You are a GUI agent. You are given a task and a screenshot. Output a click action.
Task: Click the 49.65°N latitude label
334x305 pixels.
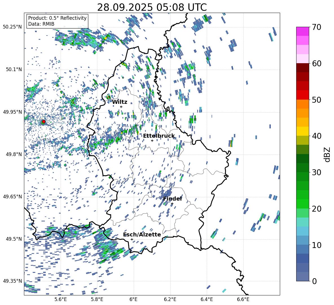click(12, 196)
